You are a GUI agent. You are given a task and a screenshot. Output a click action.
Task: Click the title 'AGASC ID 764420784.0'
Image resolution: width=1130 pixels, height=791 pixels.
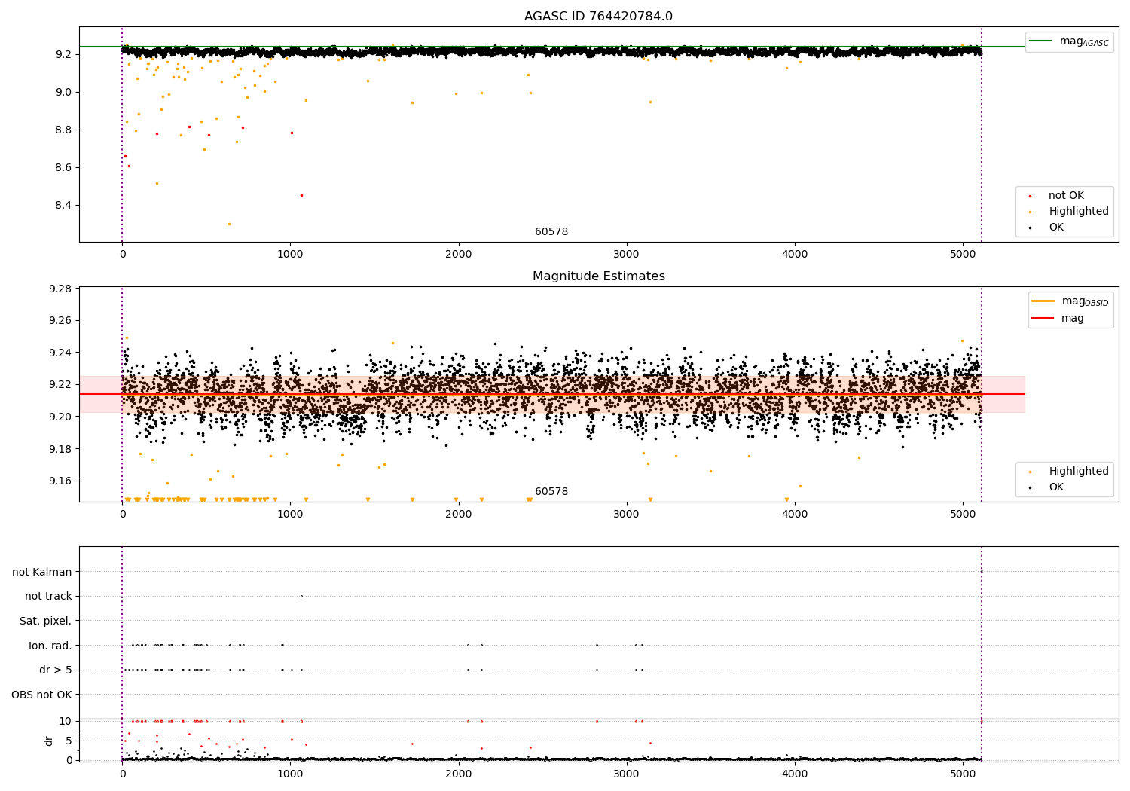[599, 17]
